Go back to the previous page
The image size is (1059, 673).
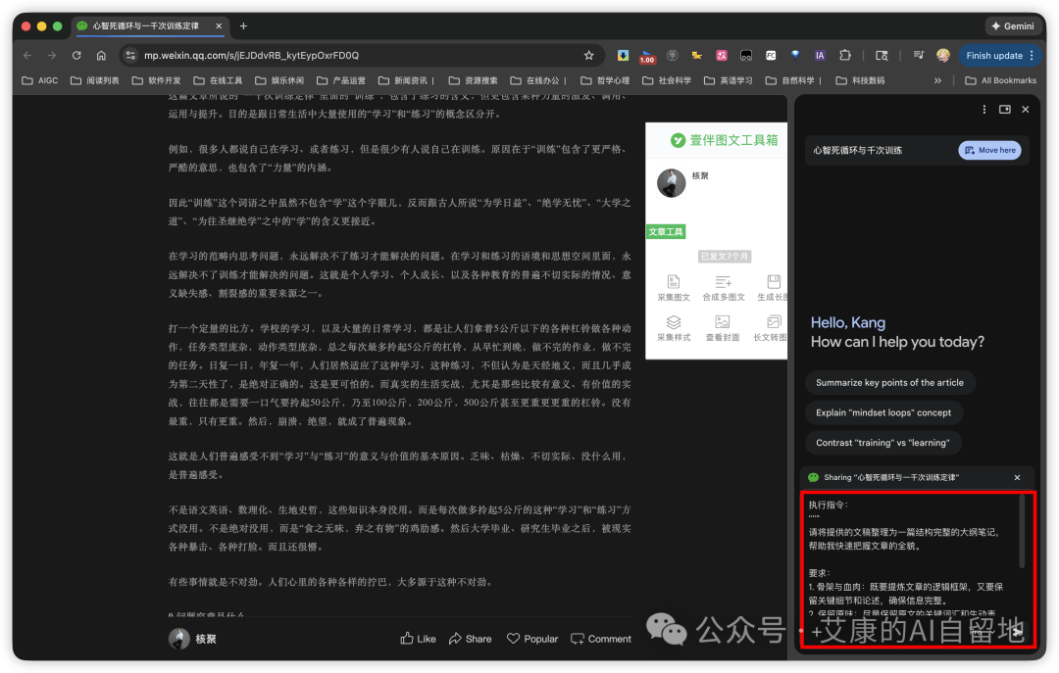(27, 56)
